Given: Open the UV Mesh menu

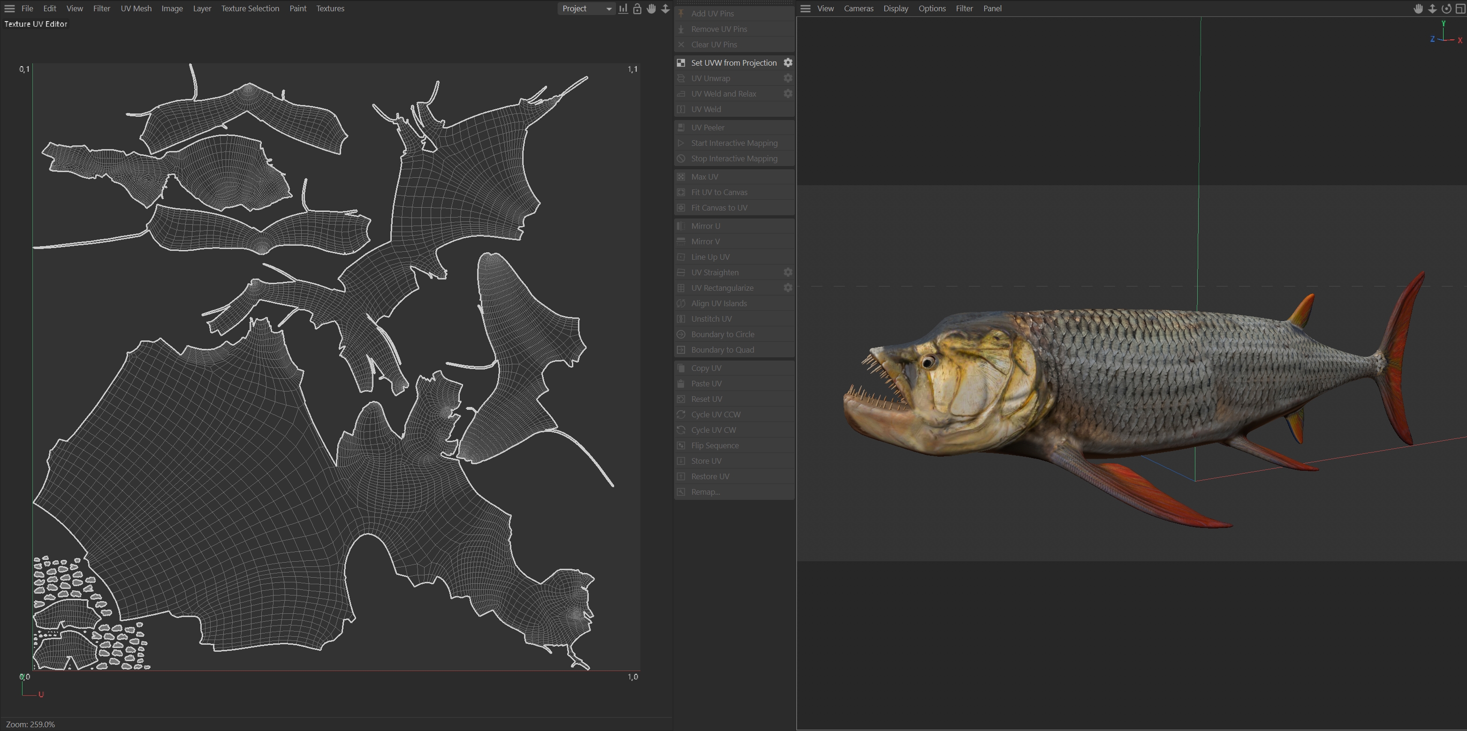Looking at the screenshot, I should (x=136, y=8).
